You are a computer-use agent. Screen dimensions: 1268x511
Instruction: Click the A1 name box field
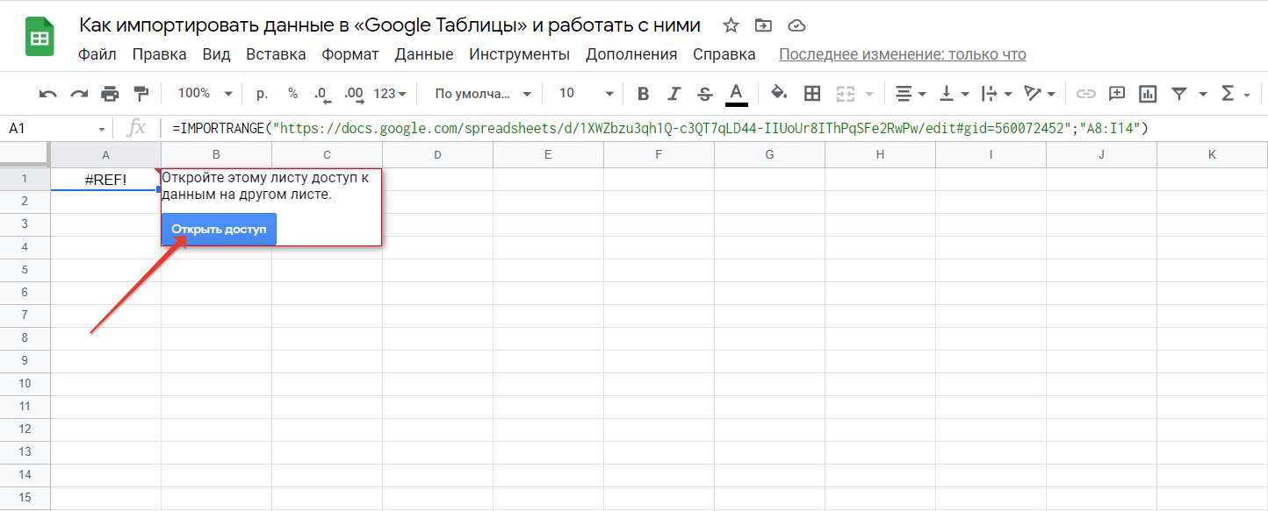[x=54, y=129]
